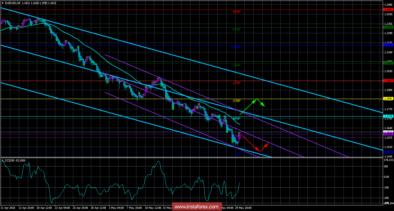Click the [2/8]P Murray level label
394x211 pixels.
point(237,83)
